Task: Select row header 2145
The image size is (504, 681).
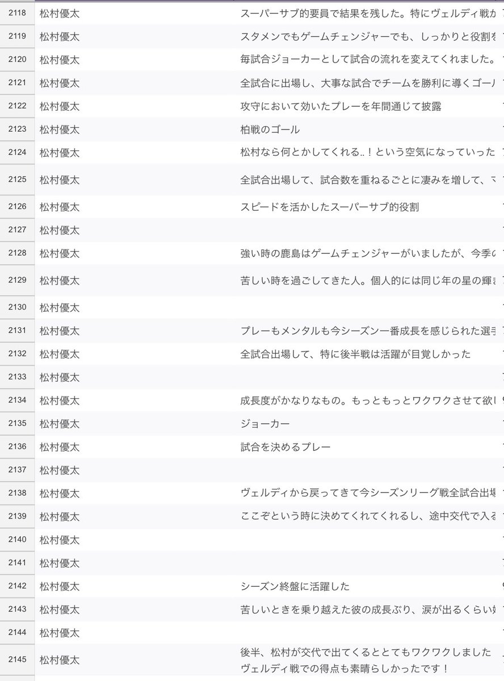Action: point(17,660)
